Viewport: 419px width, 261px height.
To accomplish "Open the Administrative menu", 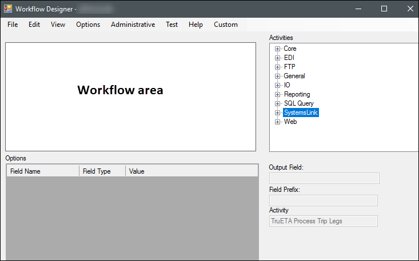I will pyautogui.click(x=133, y=25).
